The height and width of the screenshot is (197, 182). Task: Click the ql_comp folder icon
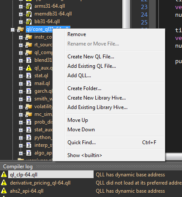[29, 53]
